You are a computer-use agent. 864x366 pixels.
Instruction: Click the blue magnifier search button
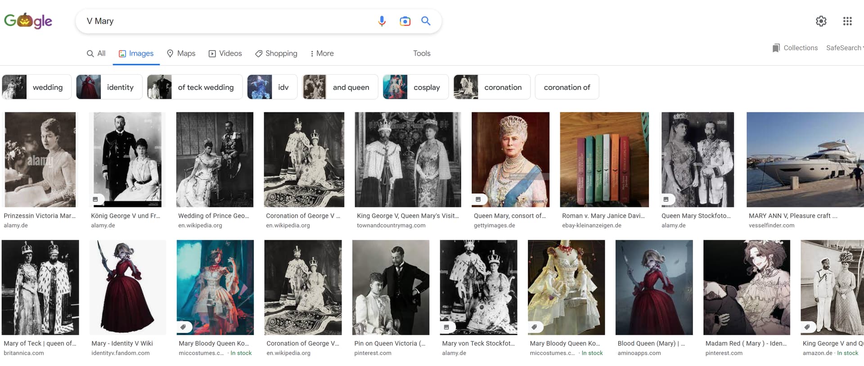(x=426, y=21)
